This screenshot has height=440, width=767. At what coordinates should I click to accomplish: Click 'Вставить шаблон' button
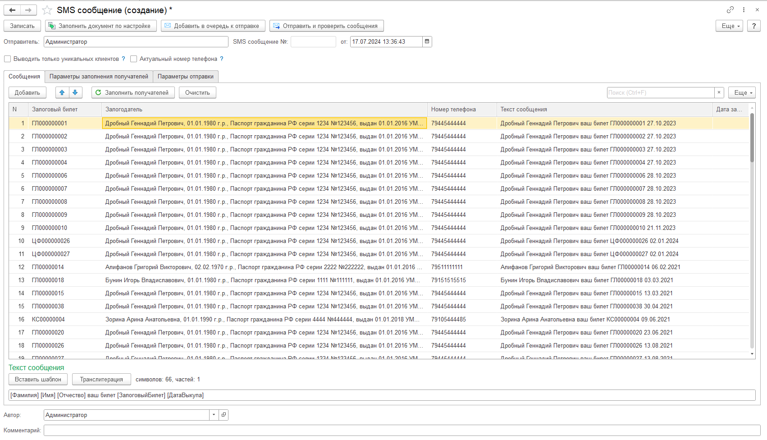(x=38, y=379)
